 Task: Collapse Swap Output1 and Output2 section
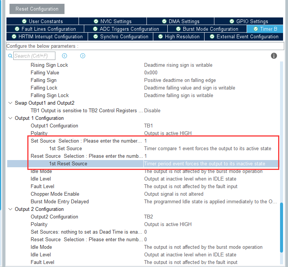coord(10,103)
